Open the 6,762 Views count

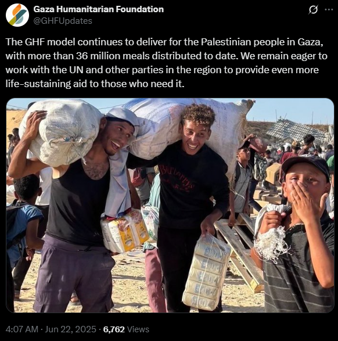point(126,329)
